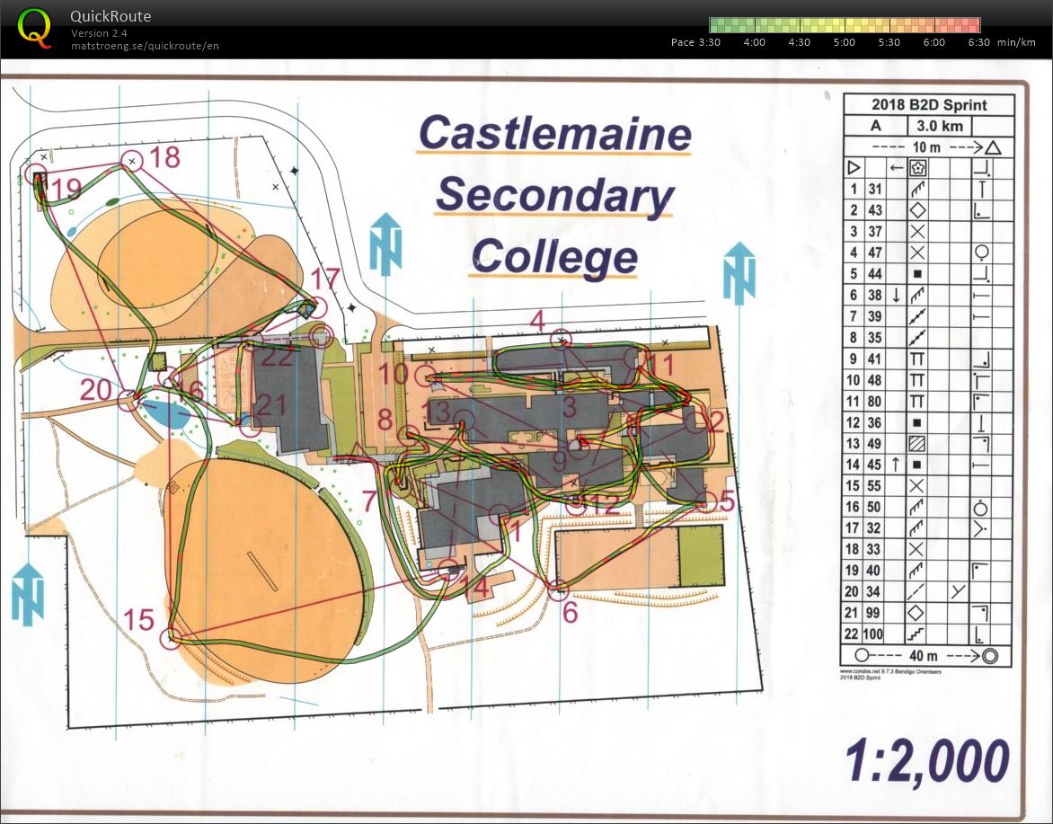Click control circle 6 below the tennis courts
The image size is (1053, 824).
pos(558,589)
